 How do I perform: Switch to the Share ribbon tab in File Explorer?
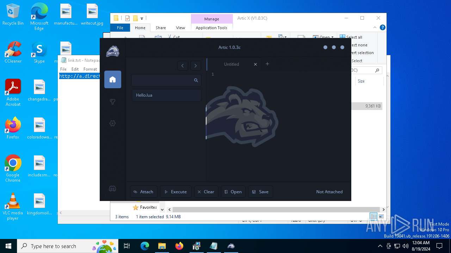161,28
